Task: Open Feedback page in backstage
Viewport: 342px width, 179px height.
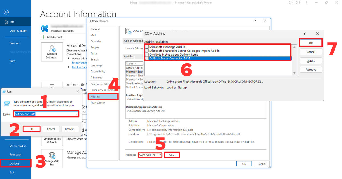Action: point(15,155)
